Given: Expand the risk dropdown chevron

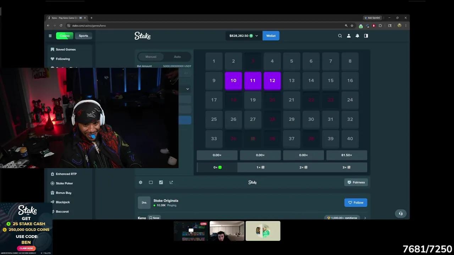Looking at the screenshot, I should 188,89.
